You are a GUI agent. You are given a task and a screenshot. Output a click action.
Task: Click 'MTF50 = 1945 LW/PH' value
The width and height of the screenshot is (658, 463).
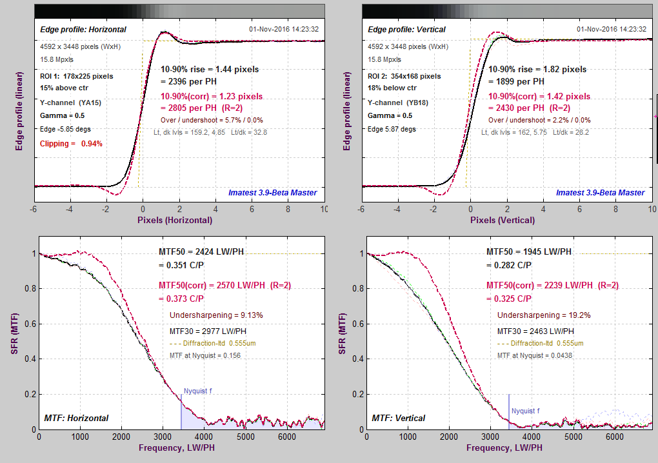pyautogui.click(x=529, y=251)
